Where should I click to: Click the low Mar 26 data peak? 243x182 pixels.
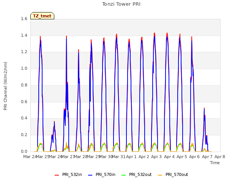(x=54, y=121)
